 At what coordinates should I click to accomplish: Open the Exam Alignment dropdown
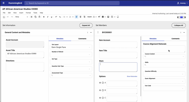164,81
